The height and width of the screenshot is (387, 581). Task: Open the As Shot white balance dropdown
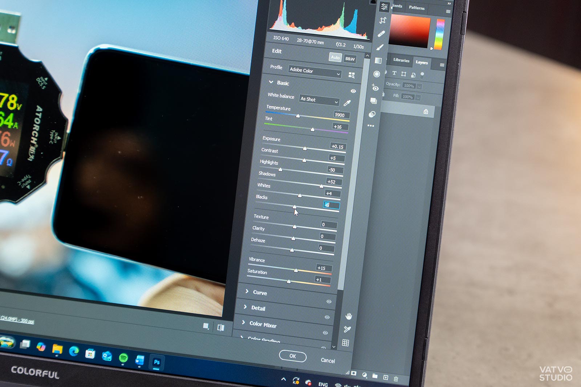[x=319, y=100]
